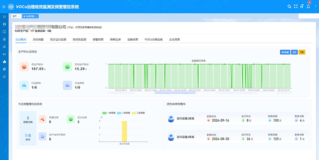
Task: Select the 7天 time range button
Action: point(302,52)
